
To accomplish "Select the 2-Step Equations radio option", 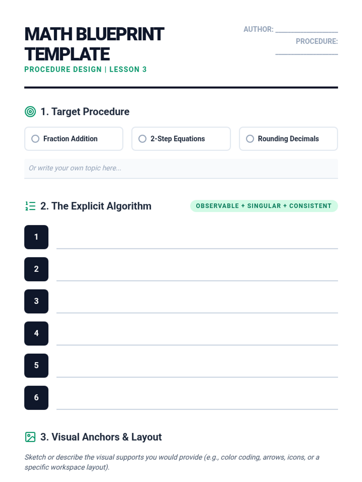I will 142,139.
